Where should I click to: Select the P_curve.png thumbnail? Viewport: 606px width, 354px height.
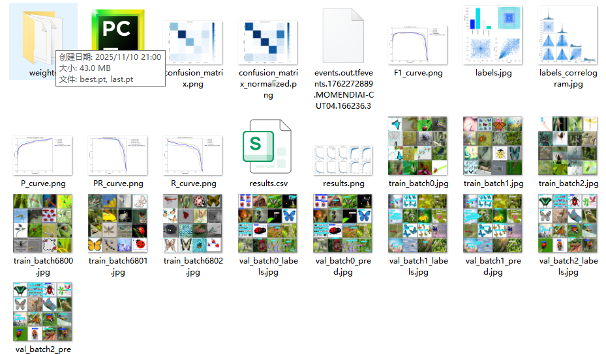pyautogui.click(x=42, y=156)
